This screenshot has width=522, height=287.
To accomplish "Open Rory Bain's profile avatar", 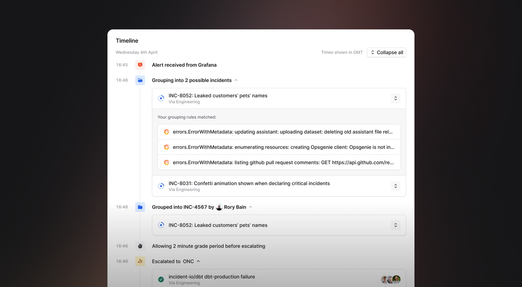I will 219,207.
